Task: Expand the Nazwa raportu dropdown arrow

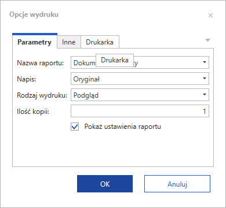Action: pos(205,62)
